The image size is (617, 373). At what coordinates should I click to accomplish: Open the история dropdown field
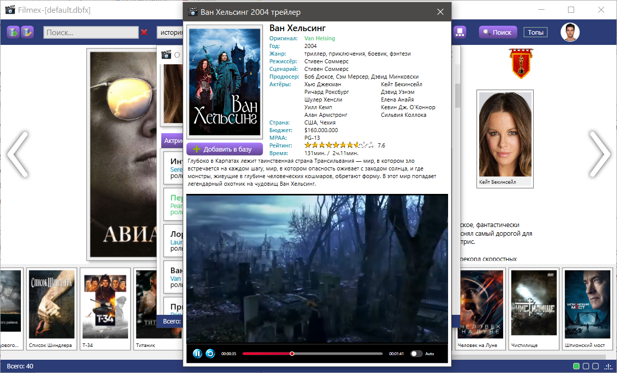click(170, 33)
